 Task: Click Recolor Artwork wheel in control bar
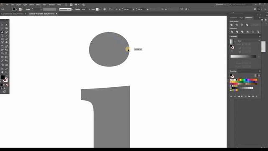coord(105,9)
